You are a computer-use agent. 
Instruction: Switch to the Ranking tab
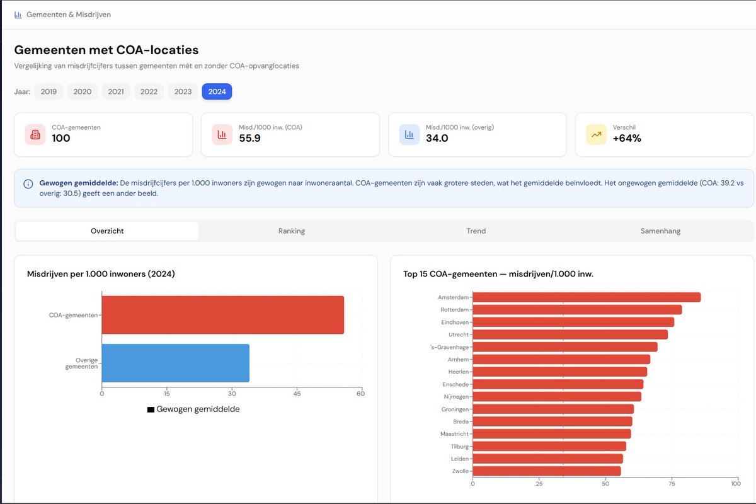click(x=292, y=231)
